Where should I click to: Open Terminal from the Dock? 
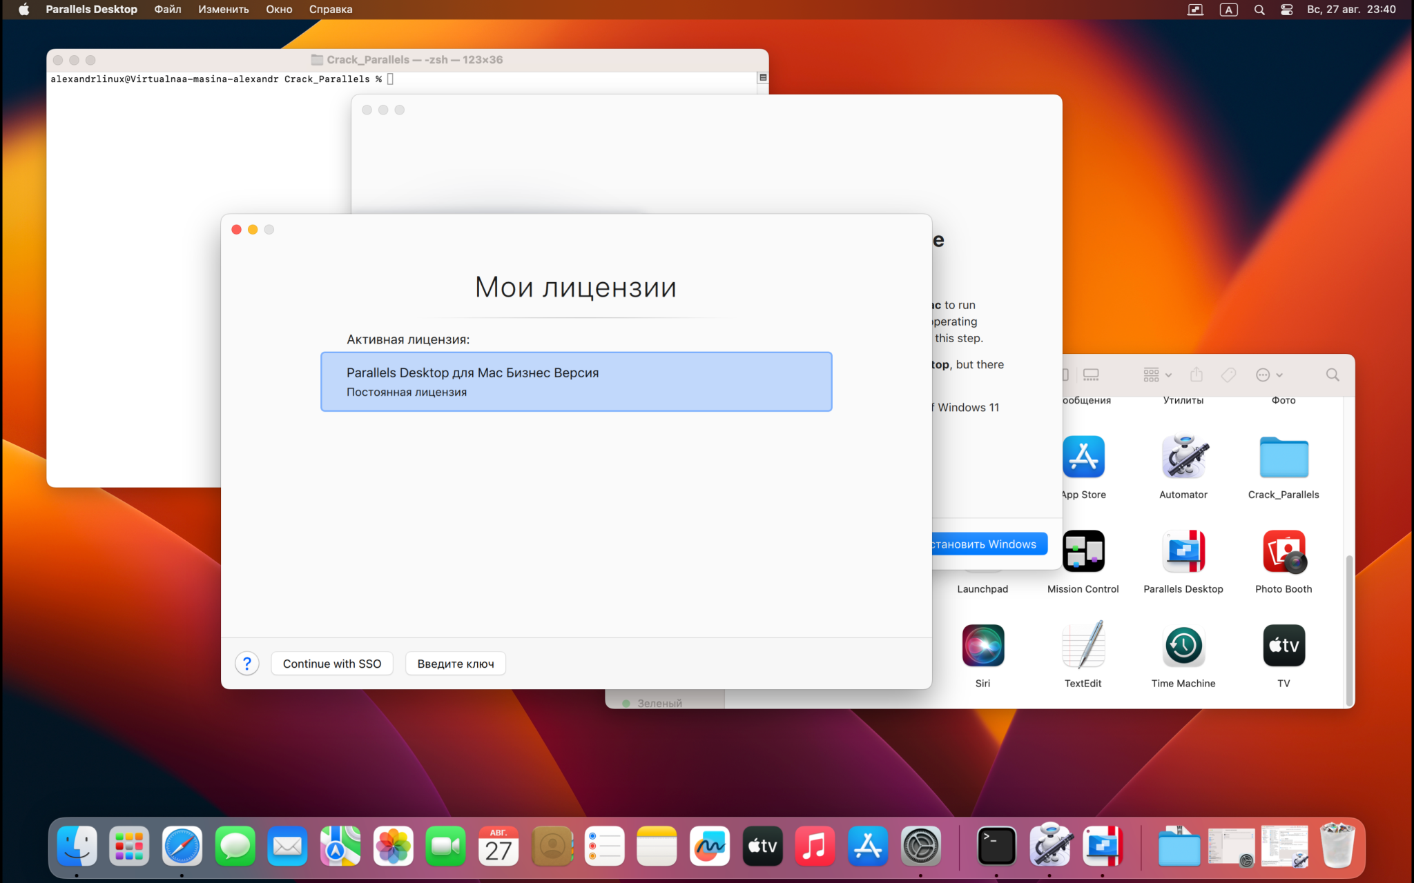(x=996, y=846)
